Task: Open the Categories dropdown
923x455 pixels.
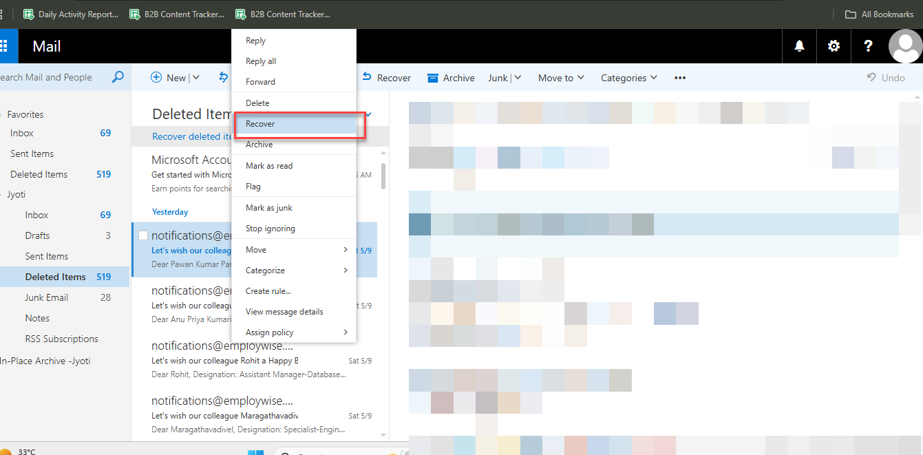Action: pos(629,78)
